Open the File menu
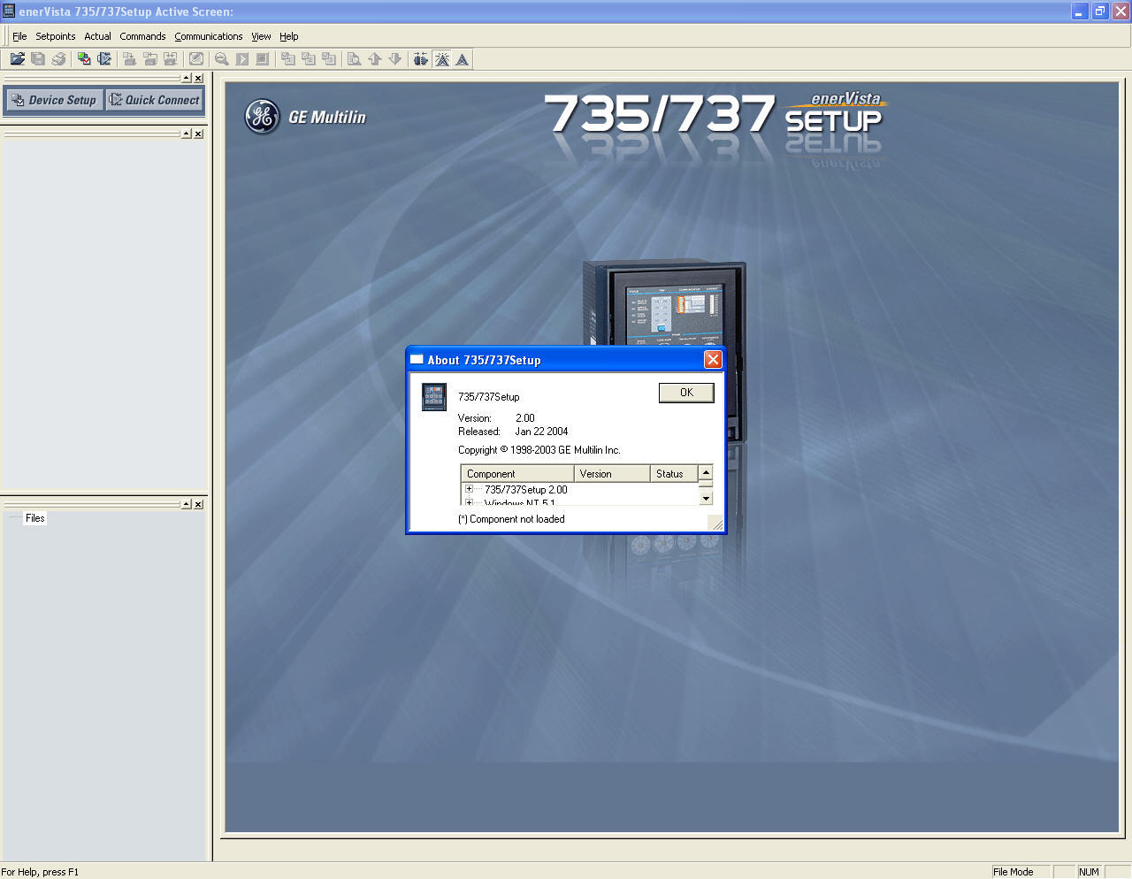This screenshot has width=1132, height=879. point(19,36)
